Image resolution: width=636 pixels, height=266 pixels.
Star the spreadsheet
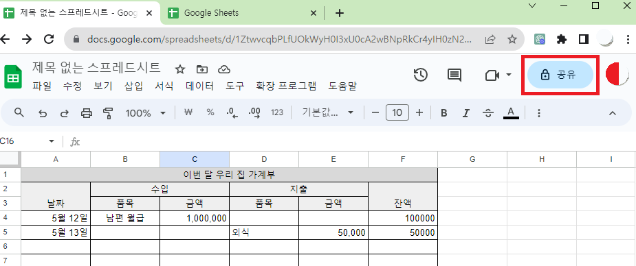coord(179,69)
